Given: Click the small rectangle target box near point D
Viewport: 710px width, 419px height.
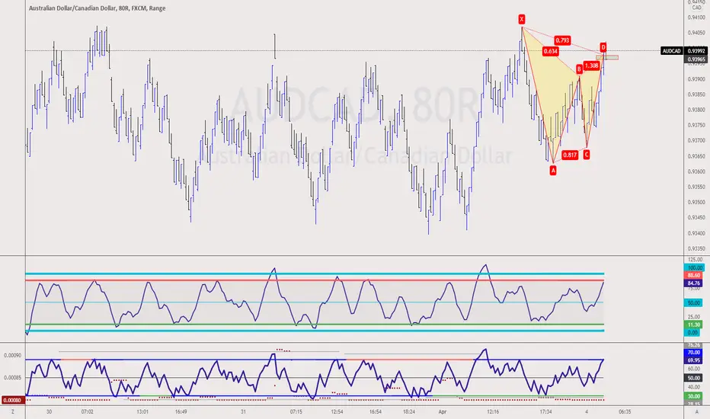Looking at the screenshot, I should coord(607,58).
